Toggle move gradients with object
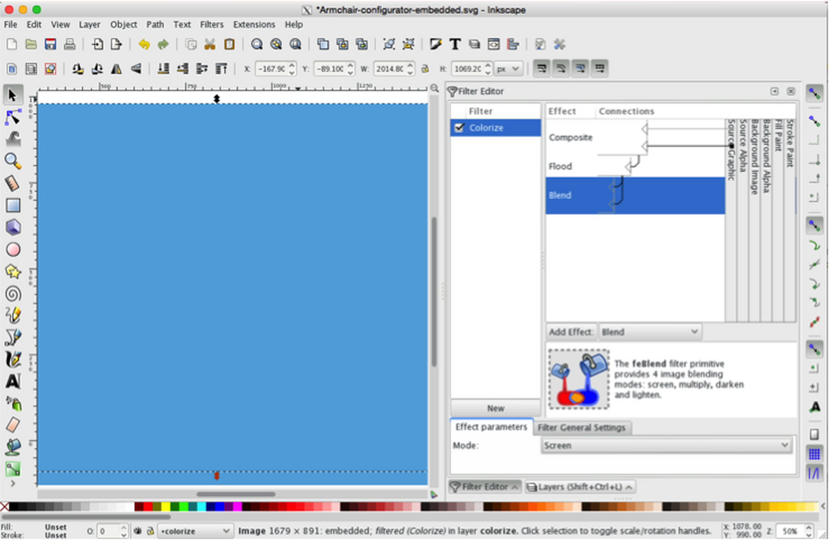 580,68
